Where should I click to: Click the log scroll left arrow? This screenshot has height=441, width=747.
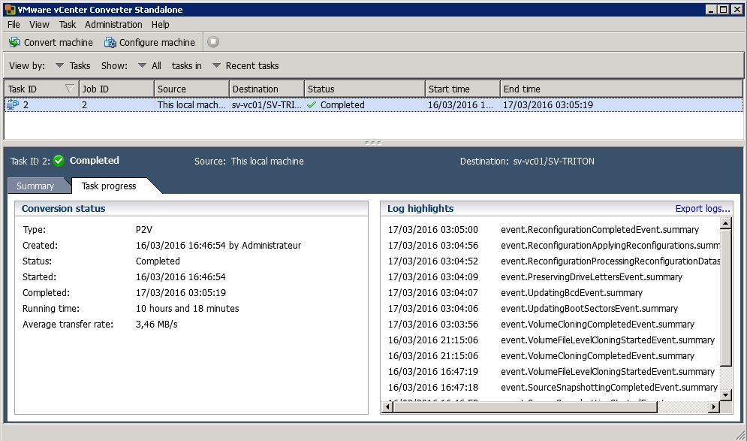coord(387,406)
